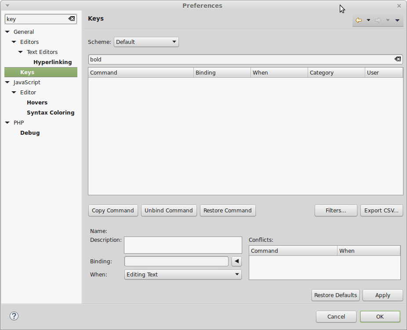Collapse the PHP tree node
Image resolution: width=407 pixels, height=330 pixels.
click(7, 123)
